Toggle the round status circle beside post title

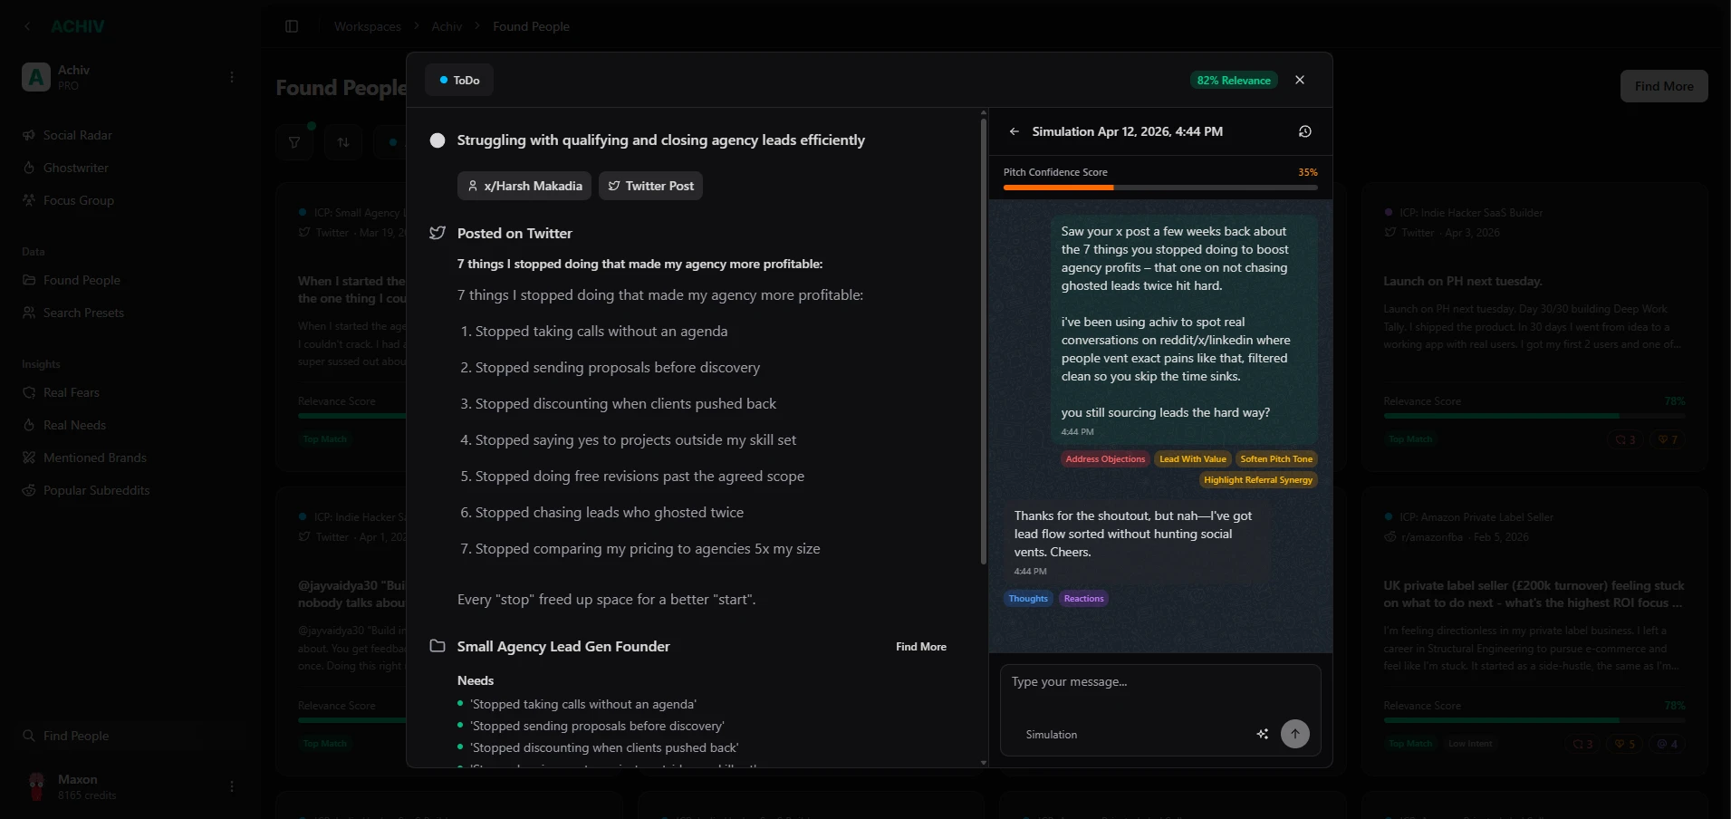tap(438, 140)
